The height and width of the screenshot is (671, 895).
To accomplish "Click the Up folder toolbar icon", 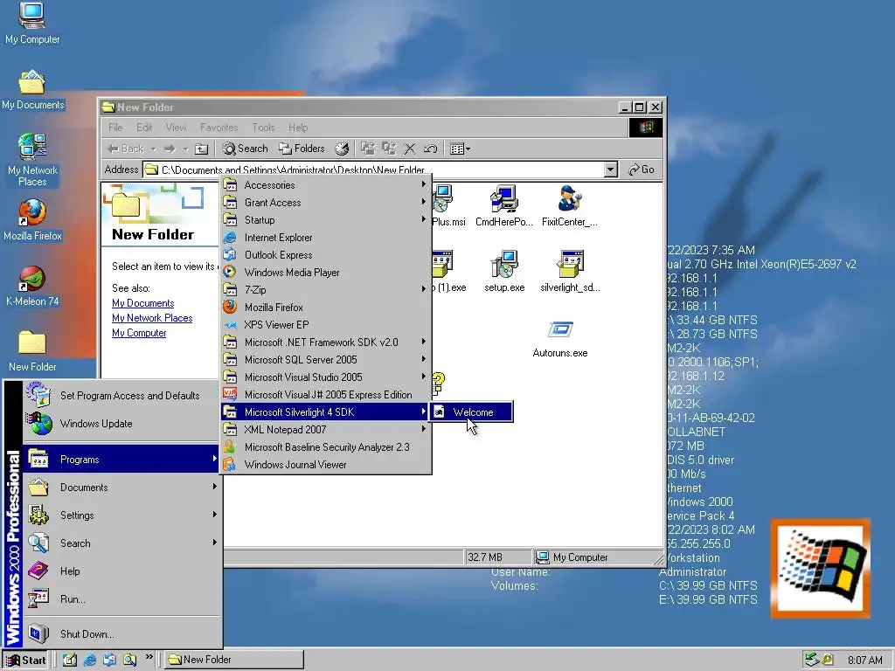I will pos(202,149).
